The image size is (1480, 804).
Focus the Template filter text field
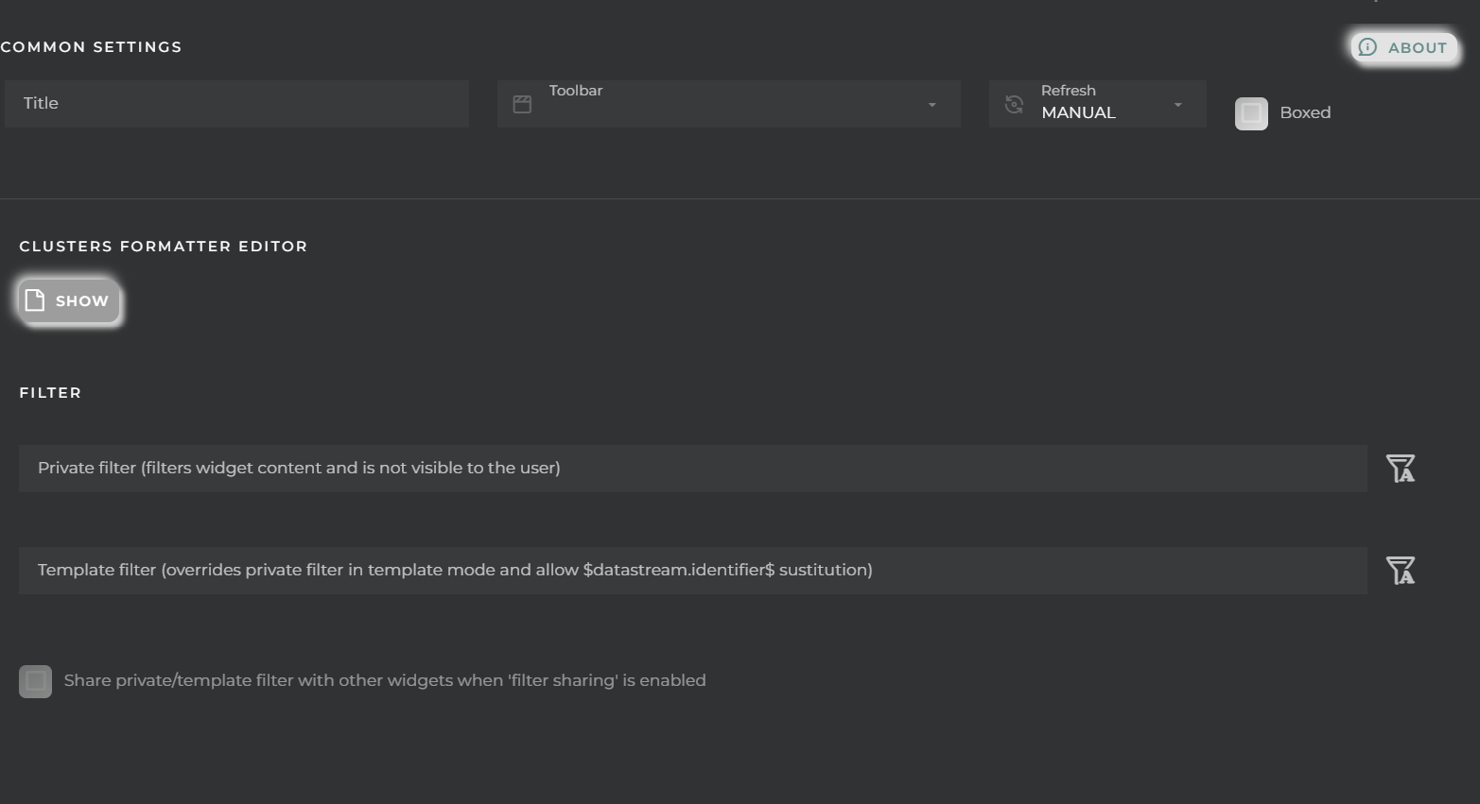point(692,571)
